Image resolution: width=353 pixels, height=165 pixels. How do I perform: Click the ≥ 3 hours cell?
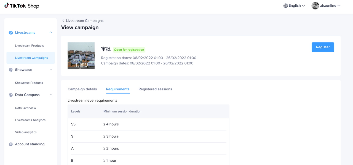[x=111, y=137]
